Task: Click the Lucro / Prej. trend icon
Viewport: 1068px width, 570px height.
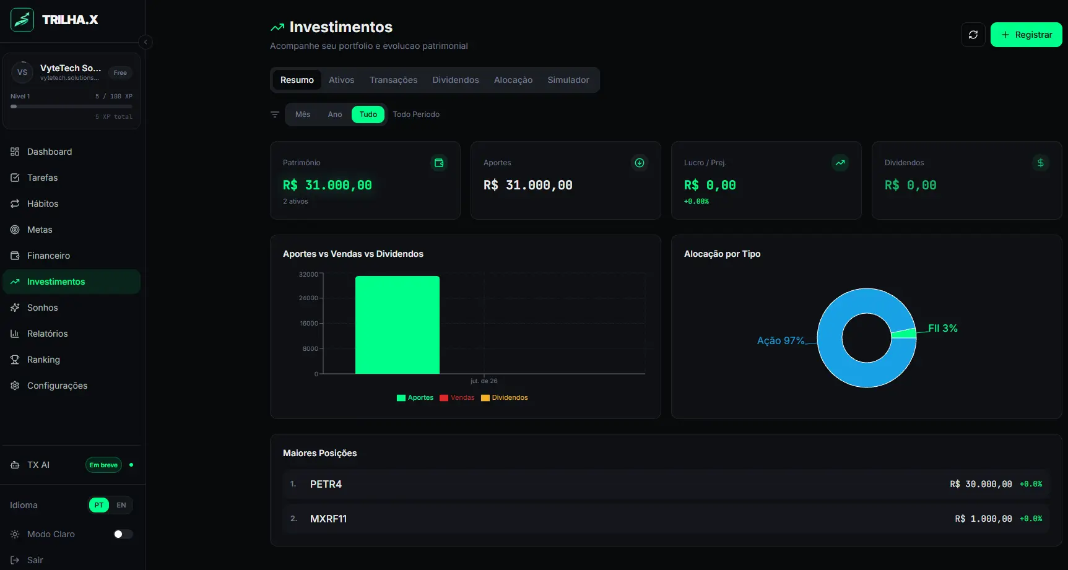Action: coord(840,163)
